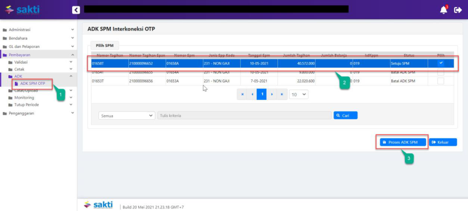Open the Semua filter dropdown

point(127,115)
